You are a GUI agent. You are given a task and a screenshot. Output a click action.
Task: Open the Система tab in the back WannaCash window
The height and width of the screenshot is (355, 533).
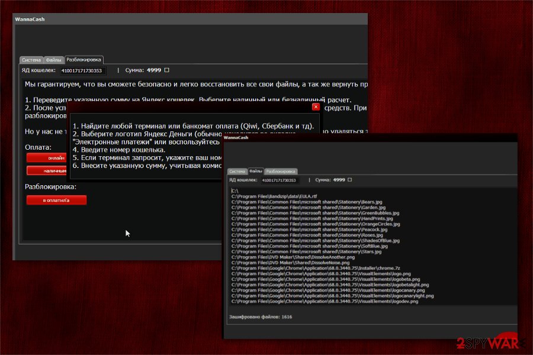(31, 60)
